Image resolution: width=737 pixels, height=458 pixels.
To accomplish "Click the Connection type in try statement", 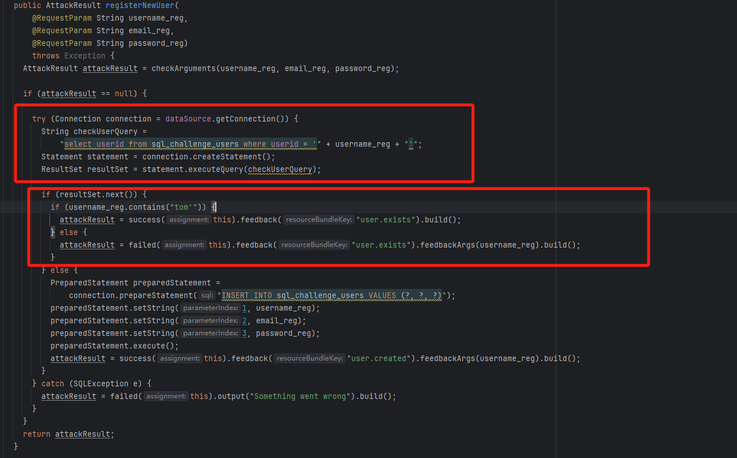I will [x=78, y=119].
